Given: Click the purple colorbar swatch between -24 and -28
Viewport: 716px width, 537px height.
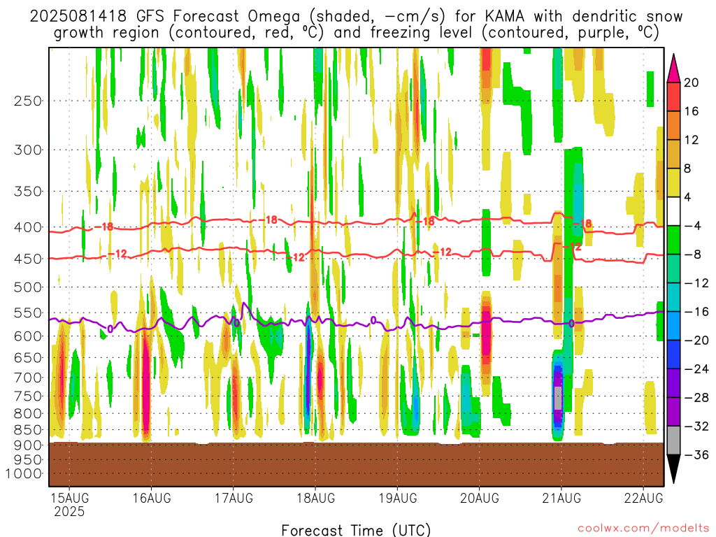Looking at the screenshot, I should click(x=673, y=383).
